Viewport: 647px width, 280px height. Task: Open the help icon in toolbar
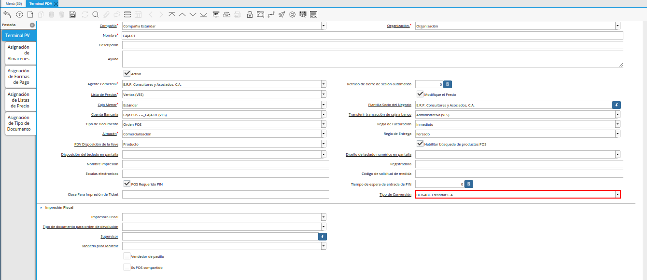point(19,14)
